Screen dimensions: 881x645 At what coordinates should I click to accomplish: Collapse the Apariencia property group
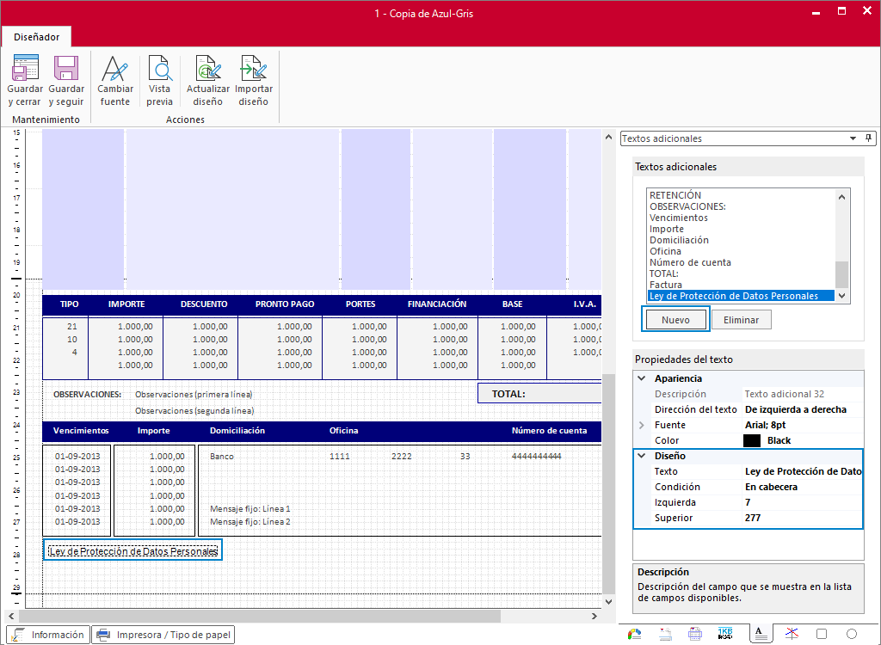(642, 378)
